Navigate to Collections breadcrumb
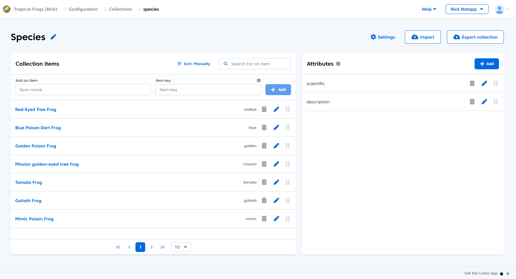 click(x=121, y=9)
